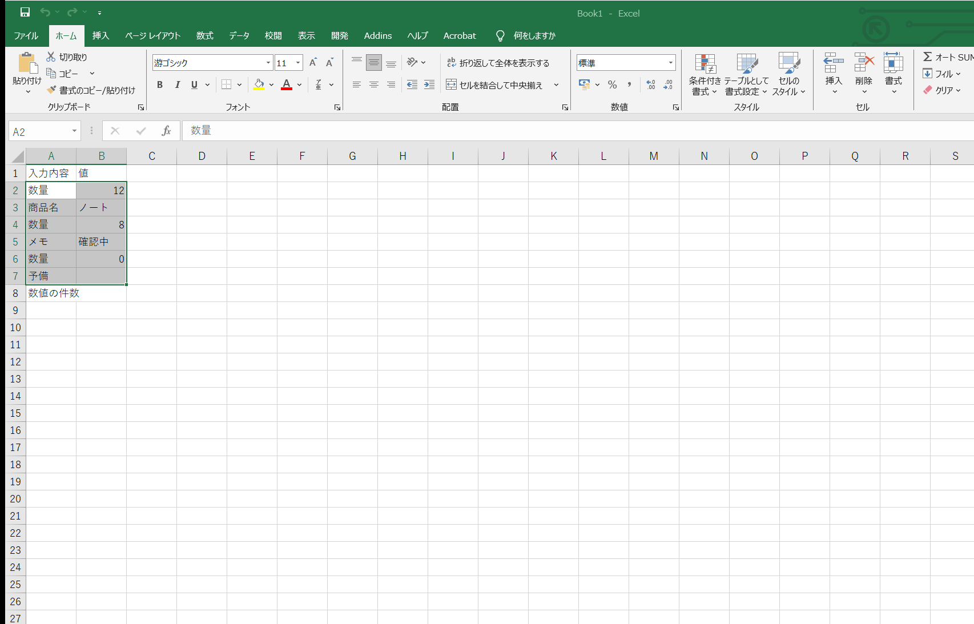The height and width of the screenshot is (624, 974).
Task: Increase decimal places
Action: coord(651,84)
